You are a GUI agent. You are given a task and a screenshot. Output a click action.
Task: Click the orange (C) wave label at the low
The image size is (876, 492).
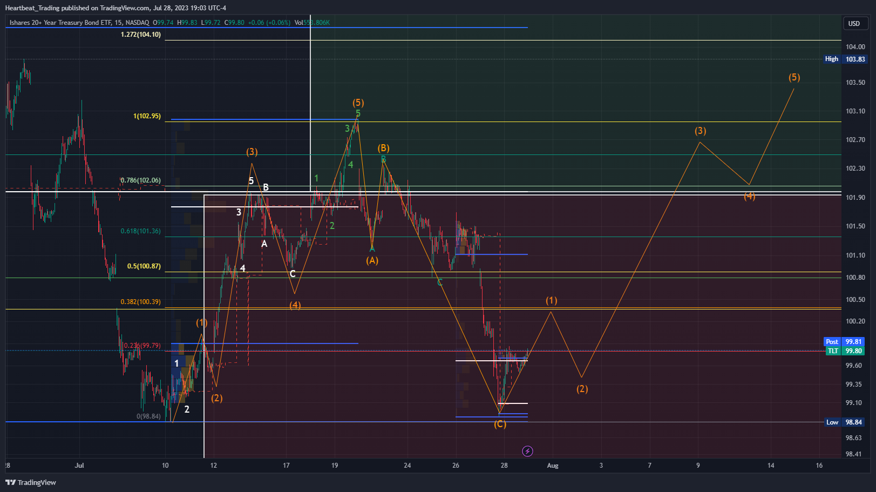click(500, 424)
